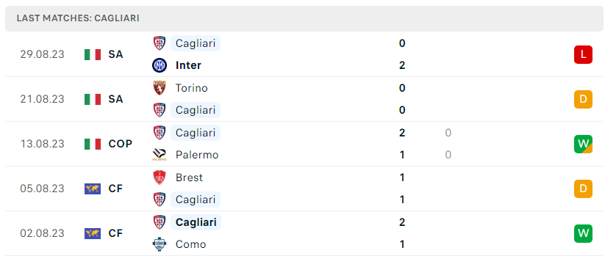Select the Torino team name
The image size is (605, 267).
(x=191, y=88)
